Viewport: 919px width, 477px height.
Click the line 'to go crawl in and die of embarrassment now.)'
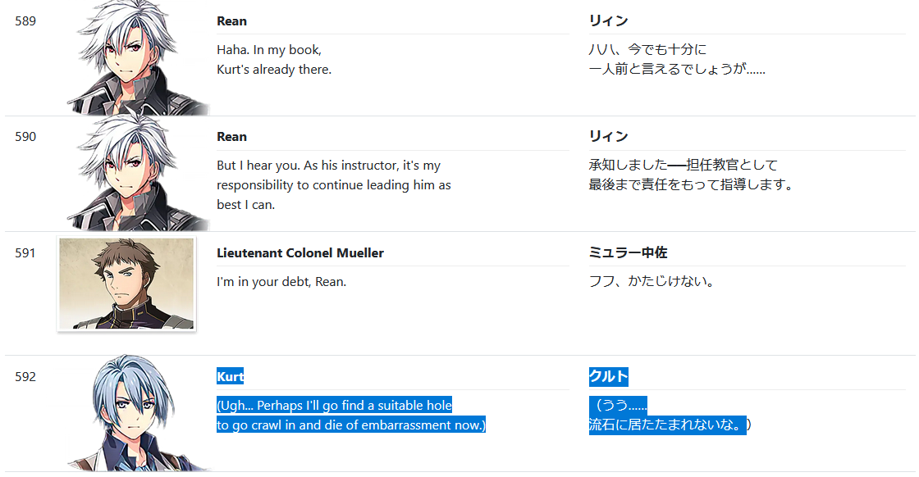pos(351,425)
